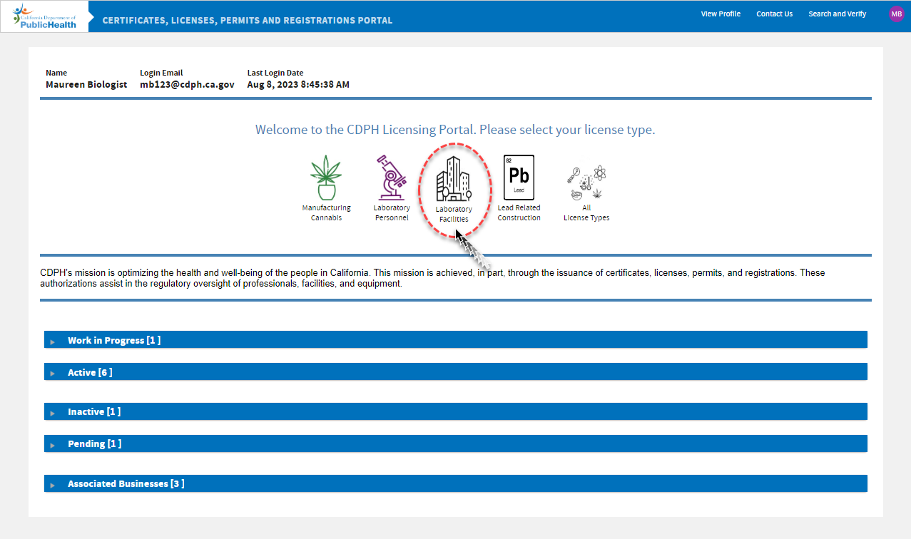Expand the Work in Progress [1] section
Screen dimensions: 911x539
tap(455, 340)
